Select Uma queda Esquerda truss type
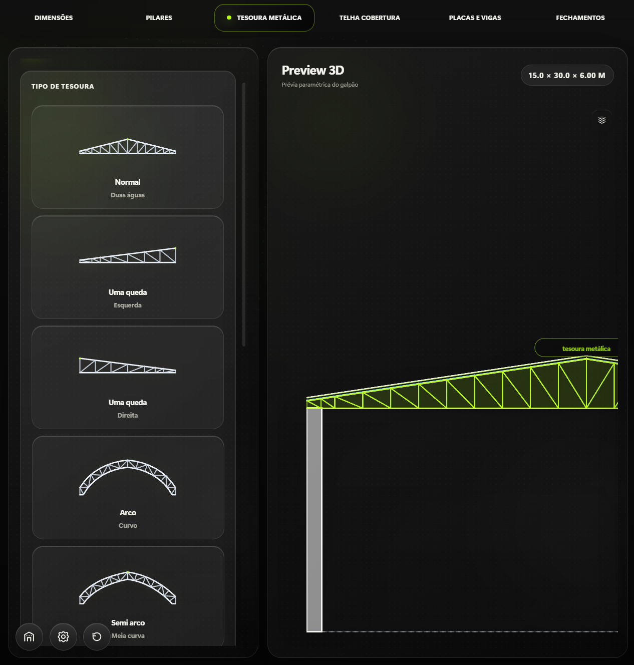Screen dimensions: 634x665 [128, 267]
